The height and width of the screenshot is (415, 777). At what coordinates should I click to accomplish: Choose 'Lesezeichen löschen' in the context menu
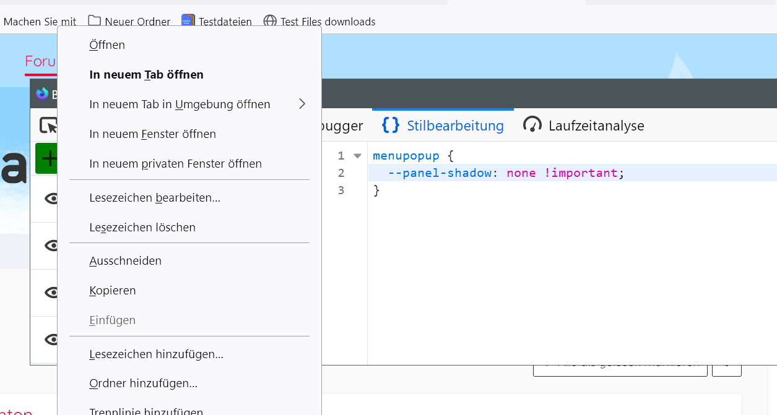click(x=142, y=228)
